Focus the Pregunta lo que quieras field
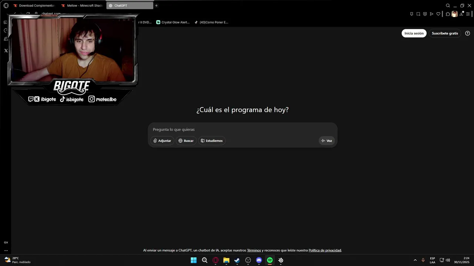 (243, 129)
